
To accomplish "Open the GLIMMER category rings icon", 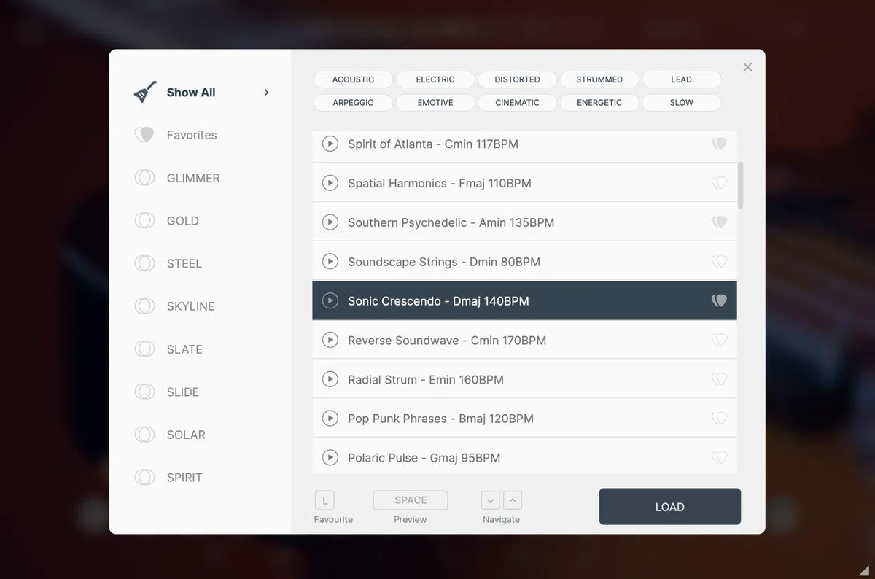I will [144, 178].
